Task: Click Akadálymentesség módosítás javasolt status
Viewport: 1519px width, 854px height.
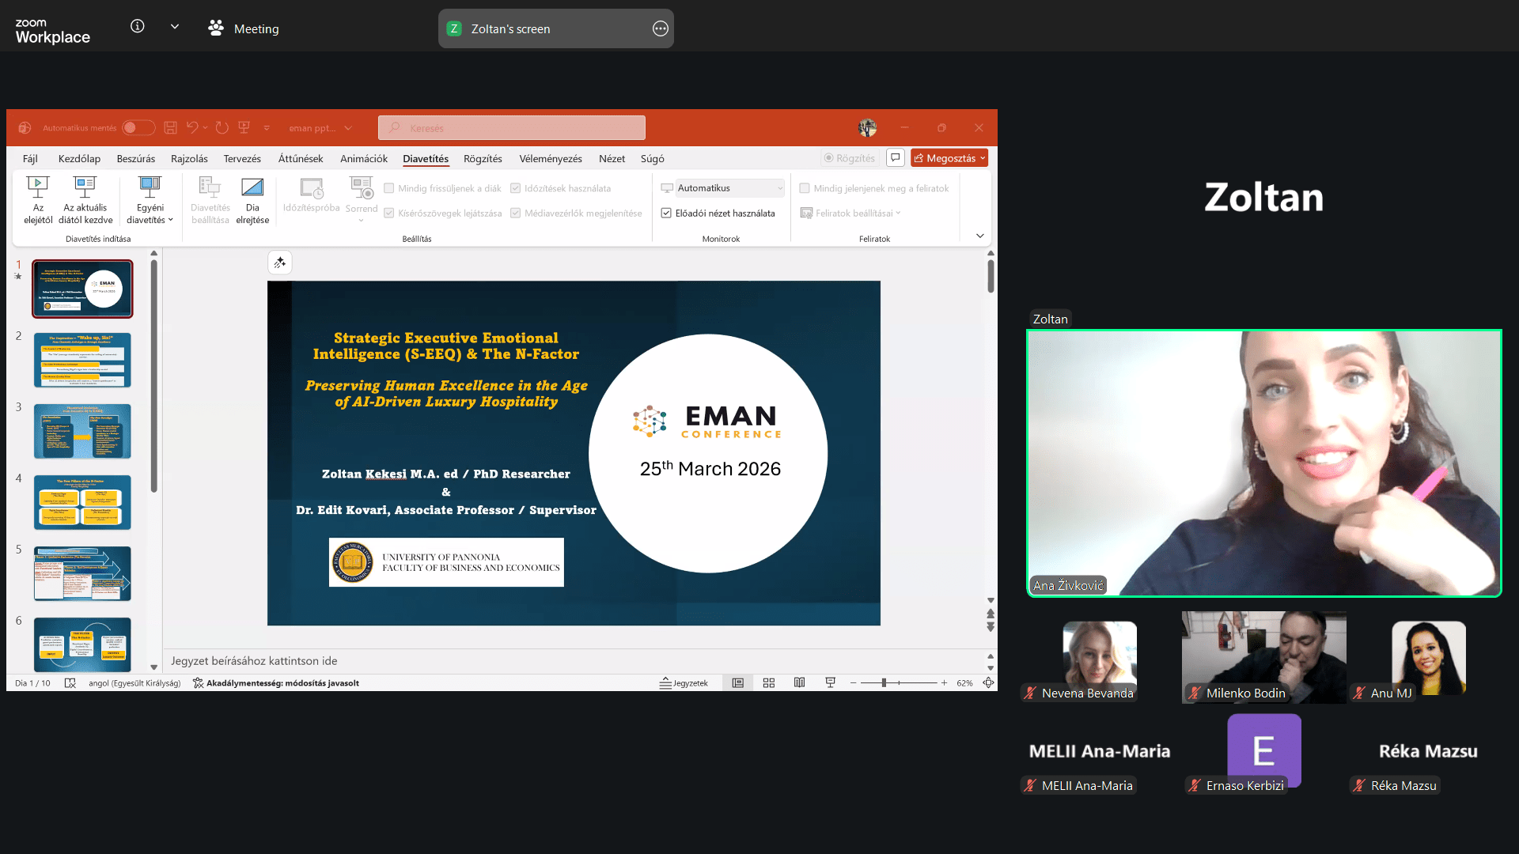Action: [276, 683]
